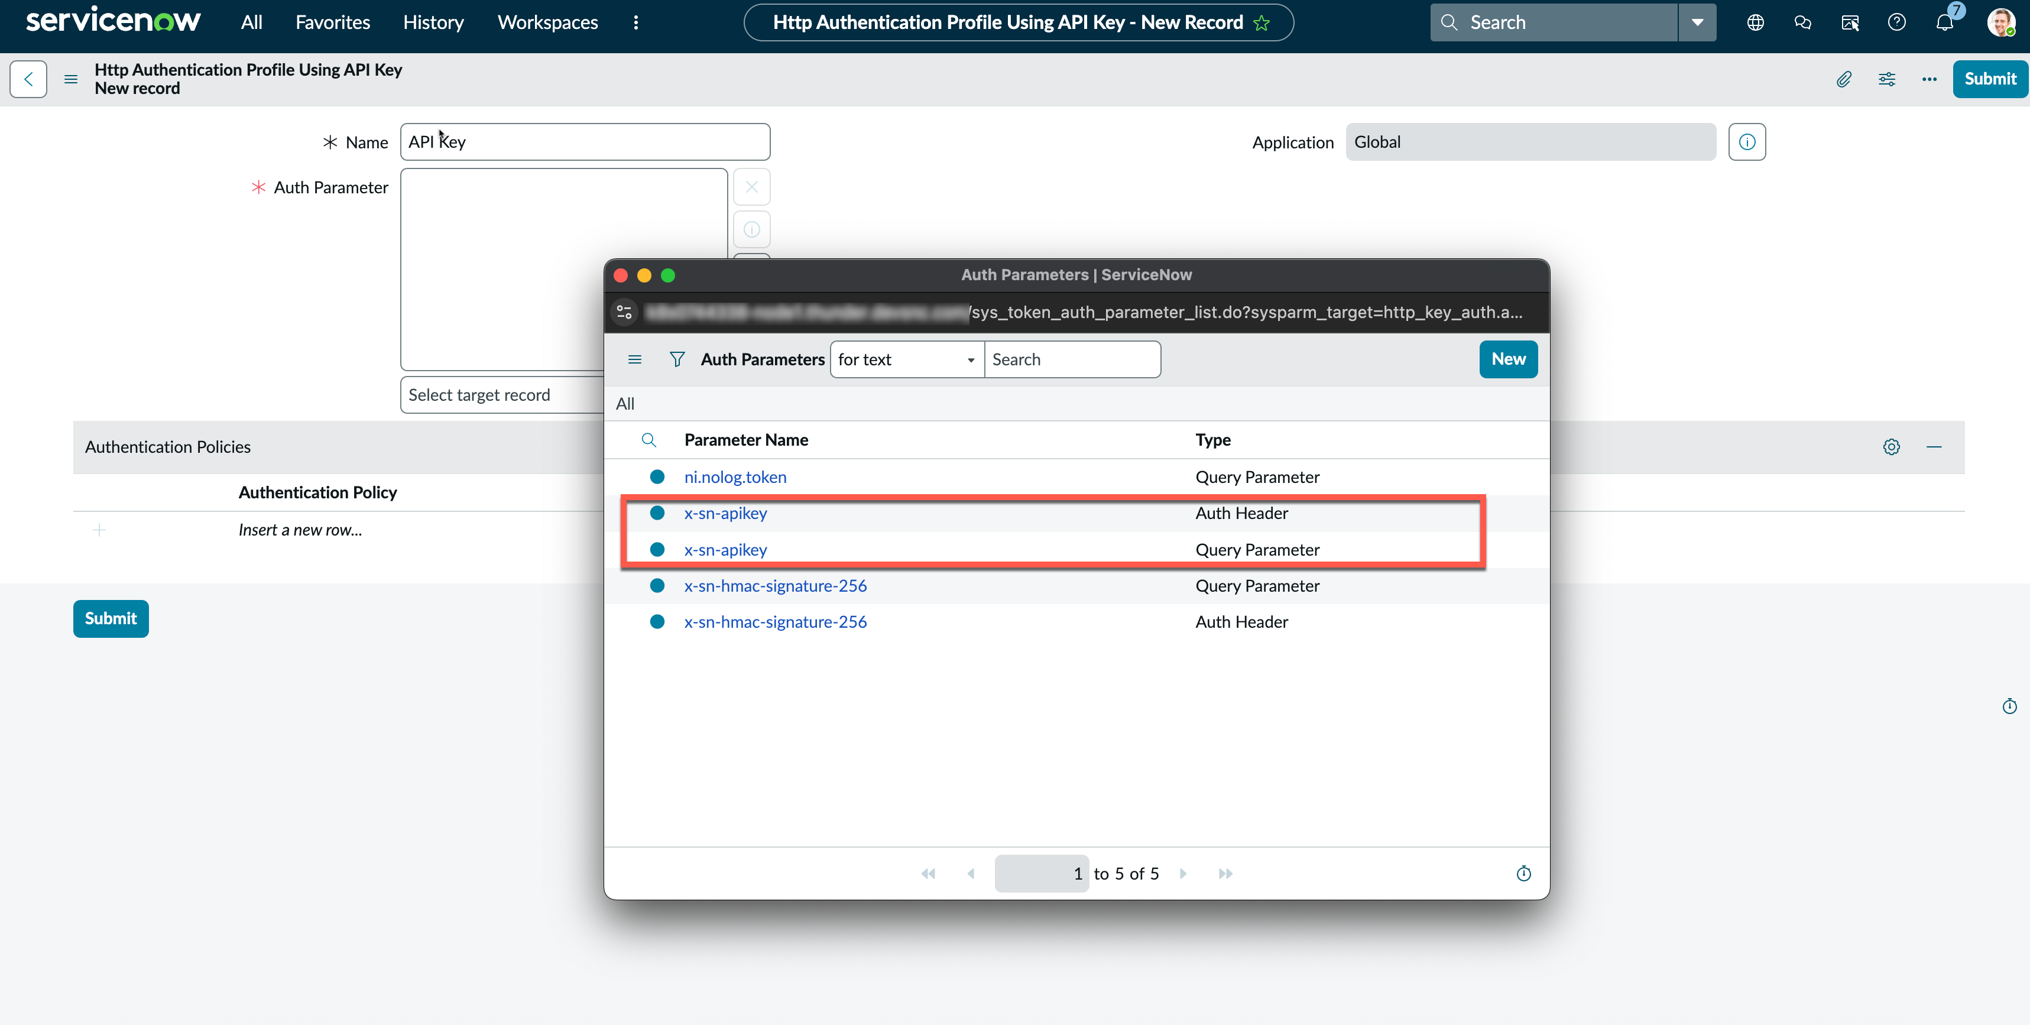2030x1025 pixels.
Task: Open Authentication Policies list settings gear
Action: pos(1891,447)
